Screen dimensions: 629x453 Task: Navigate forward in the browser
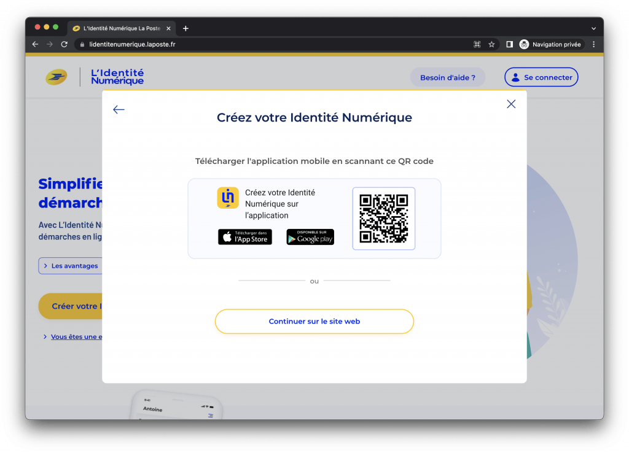(50, 44)
